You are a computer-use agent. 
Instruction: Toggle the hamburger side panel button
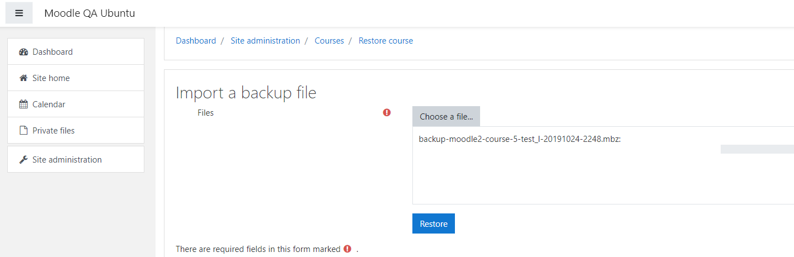click(x=19, y=13)
